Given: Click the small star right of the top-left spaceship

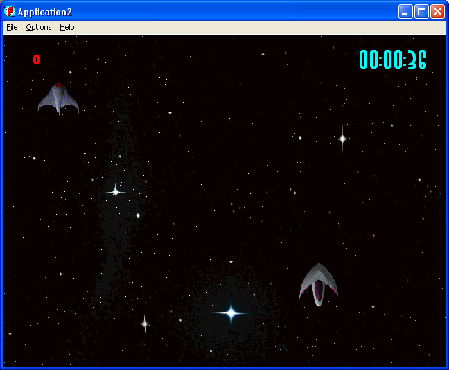Looking at the screenshot, I should coord(170,112).
